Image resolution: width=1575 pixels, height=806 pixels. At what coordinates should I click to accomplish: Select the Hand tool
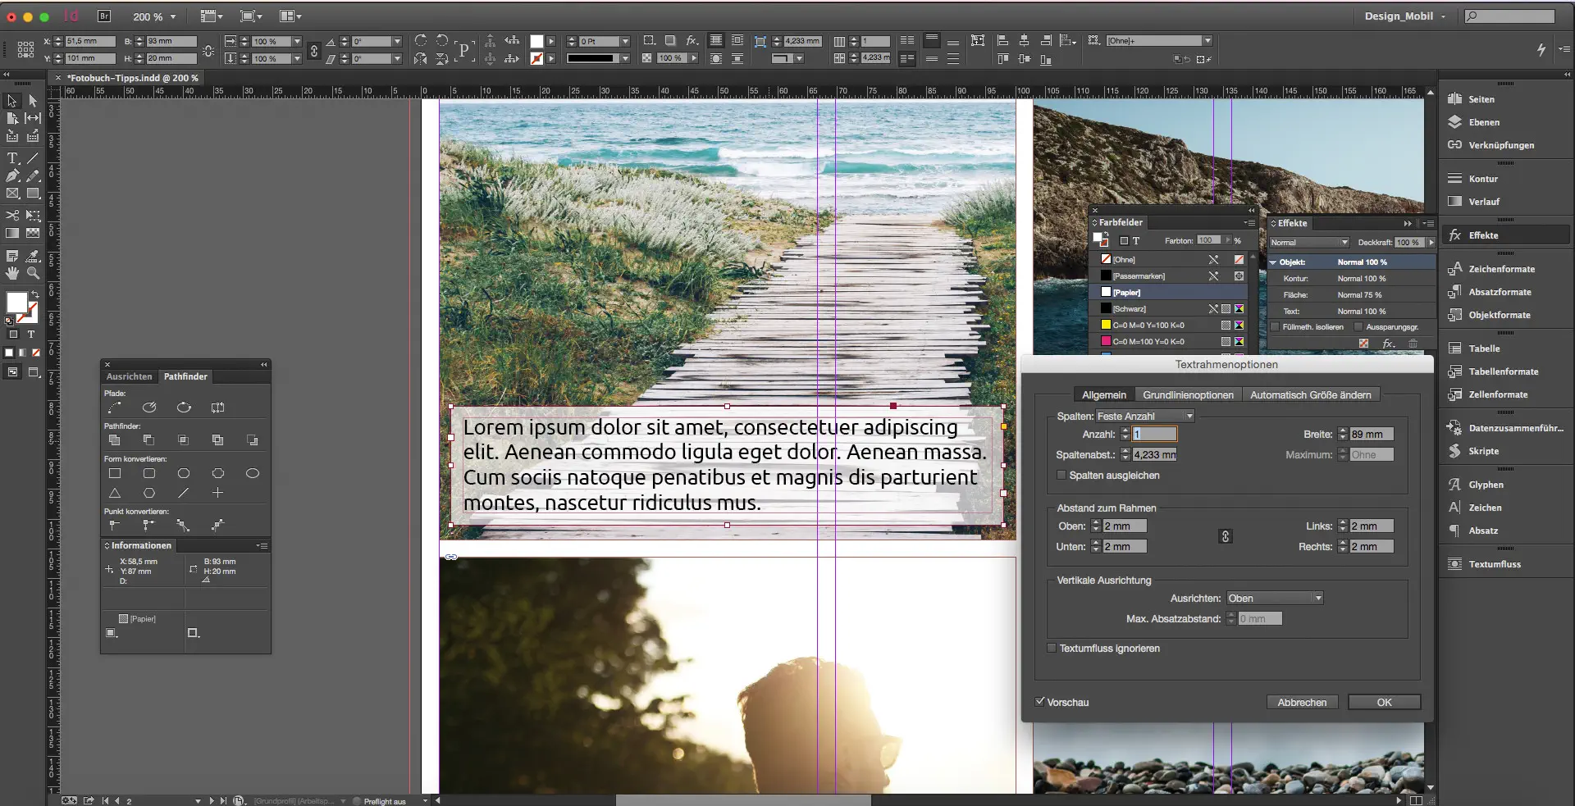(x=11, y=274)
